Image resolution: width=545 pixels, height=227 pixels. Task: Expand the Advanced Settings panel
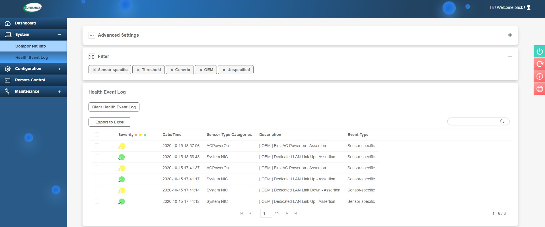point(510,35)
